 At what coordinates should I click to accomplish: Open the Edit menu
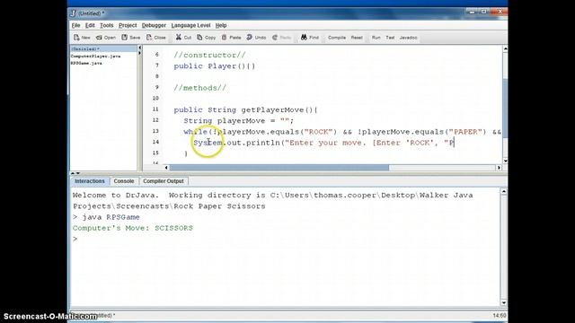(90, 25)
